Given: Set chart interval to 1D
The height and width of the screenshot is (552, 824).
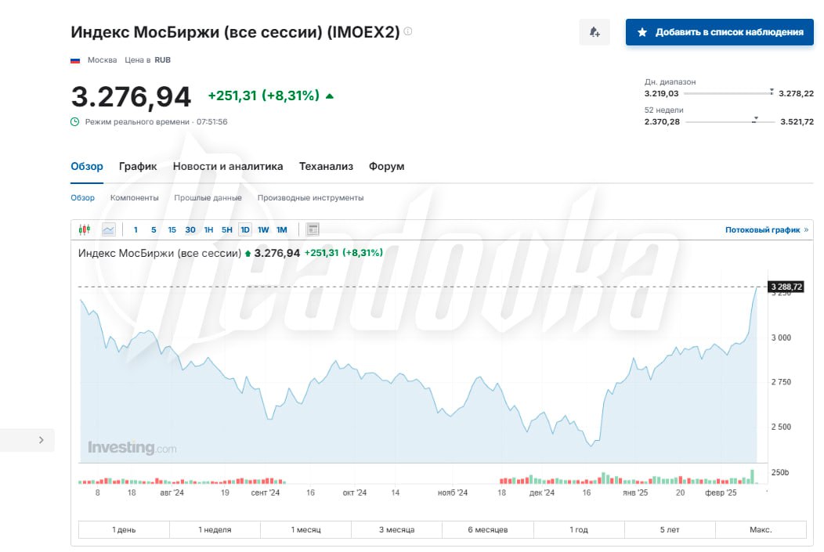Looking at the screenshot, I should (245, 229).
